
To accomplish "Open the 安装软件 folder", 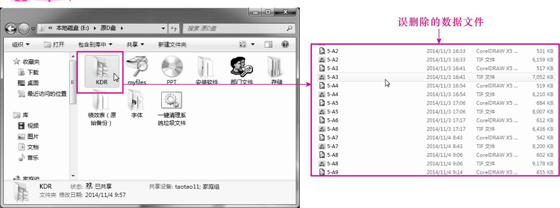I will tap(207, 67).
